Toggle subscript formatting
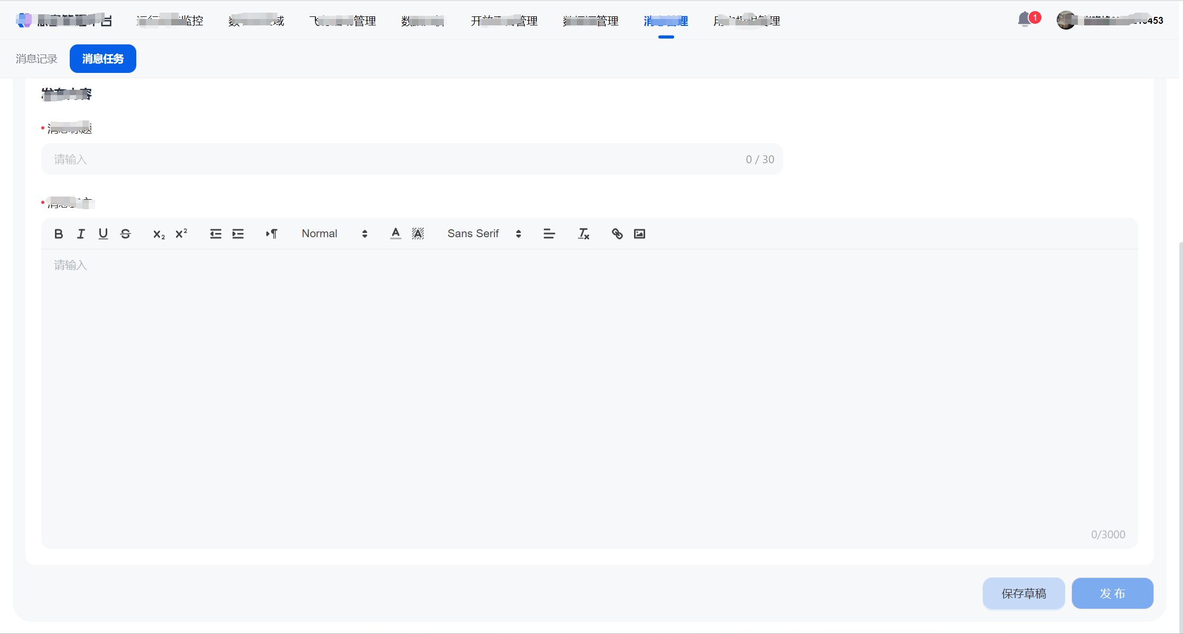Viewport: 1183px width, 634px height. (159, 234)
